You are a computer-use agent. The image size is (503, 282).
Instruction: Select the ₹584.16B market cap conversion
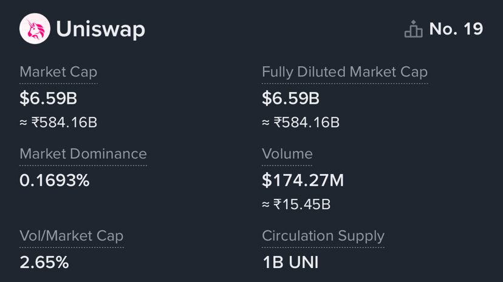coord(58,123)
